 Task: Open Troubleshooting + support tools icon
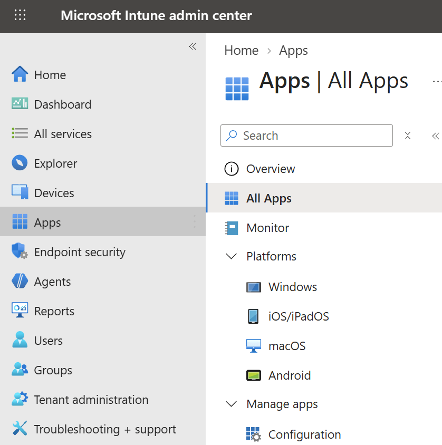click(20, 428)
